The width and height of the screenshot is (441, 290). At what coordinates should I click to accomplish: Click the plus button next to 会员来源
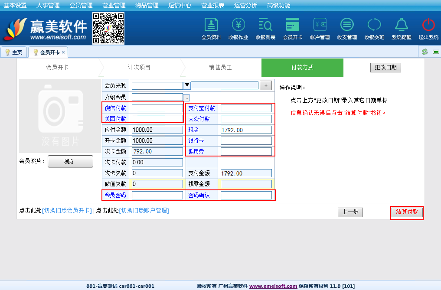(266, 85)
